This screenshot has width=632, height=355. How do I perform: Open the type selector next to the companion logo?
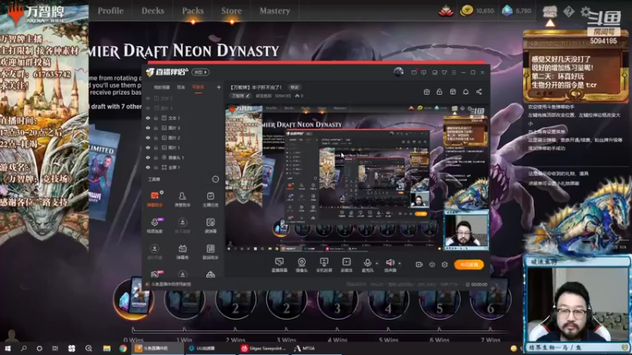pos(201,72)
